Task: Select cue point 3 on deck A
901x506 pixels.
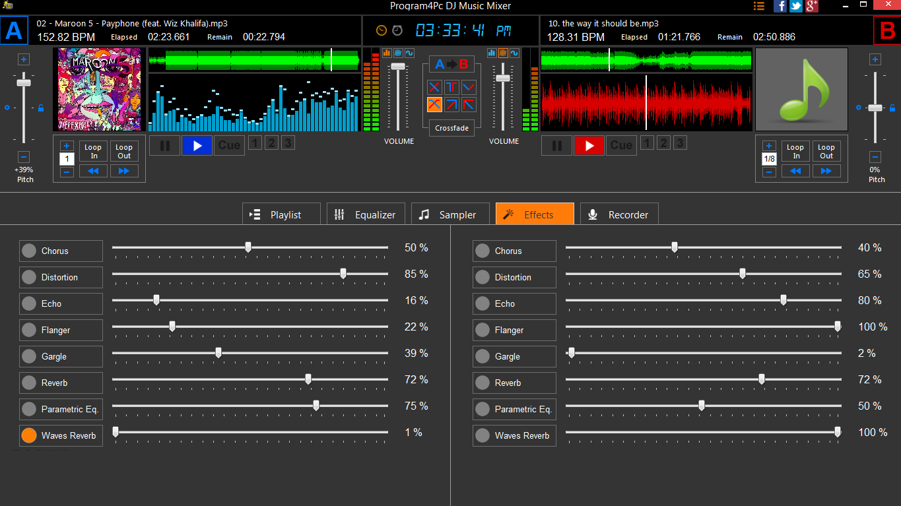Action: pyautogui.click(x=288, y=142)
